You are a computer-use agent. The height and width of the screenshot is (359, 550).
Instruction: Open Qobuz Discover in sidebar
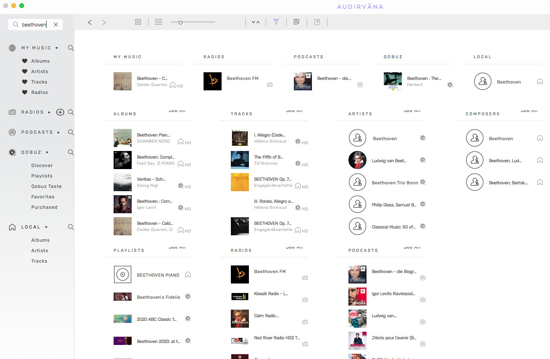pos(42,165)
